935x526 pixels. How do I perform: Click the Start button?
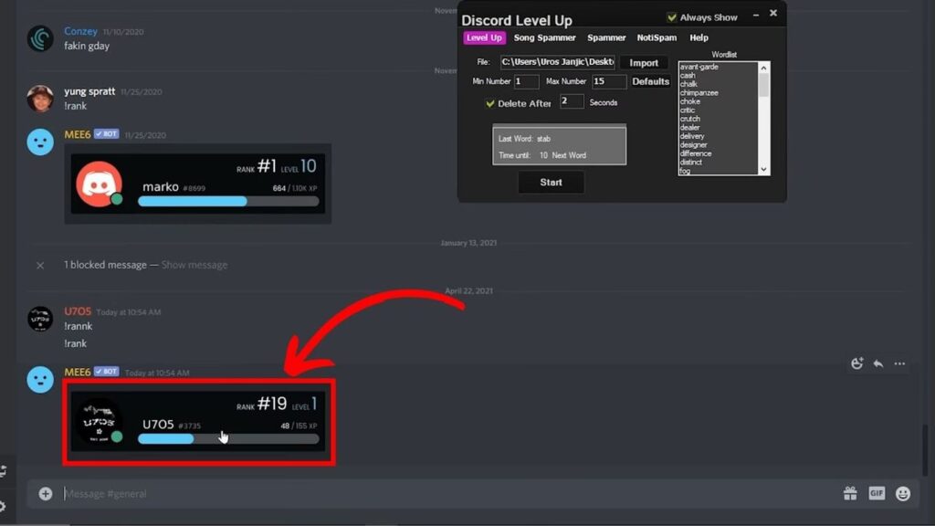pyautogui.click(x=551, y=183)
